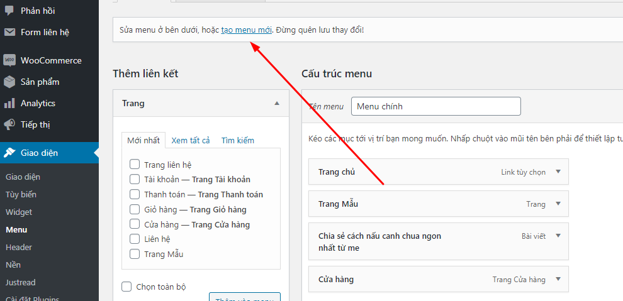623x301 pixels.
Task: Check the Trang liên hệ checkbox
Action: [x=135, y=165]
